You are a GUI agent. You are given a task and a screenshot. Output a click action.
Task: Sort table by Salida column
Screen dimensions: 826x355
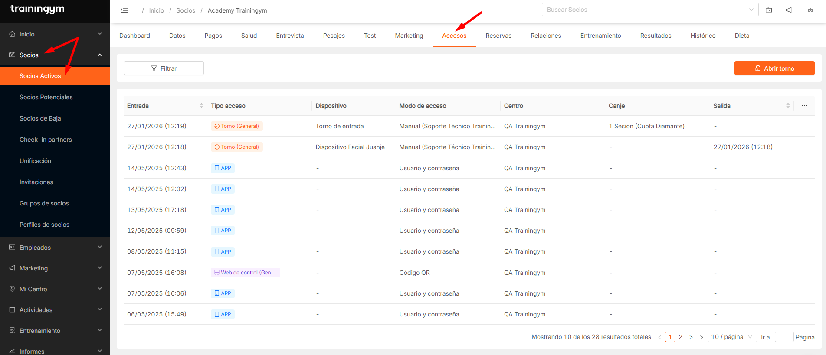(788, 106)
